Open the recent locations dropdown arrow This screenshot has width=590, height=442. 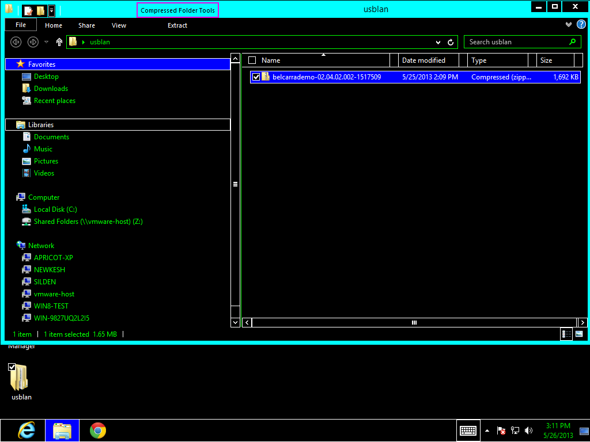(46, 42)
